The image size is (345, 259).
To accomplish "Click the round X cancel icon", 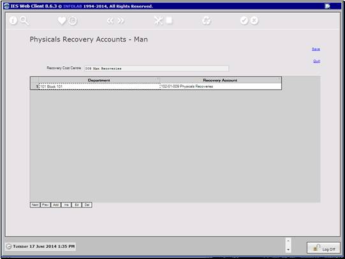I will click(x=254, y=20).
